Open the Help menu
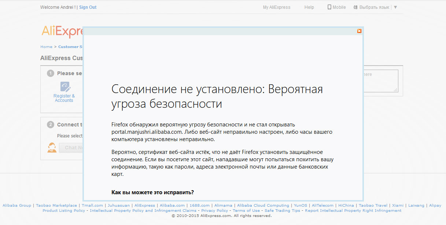 click(309, 7)
